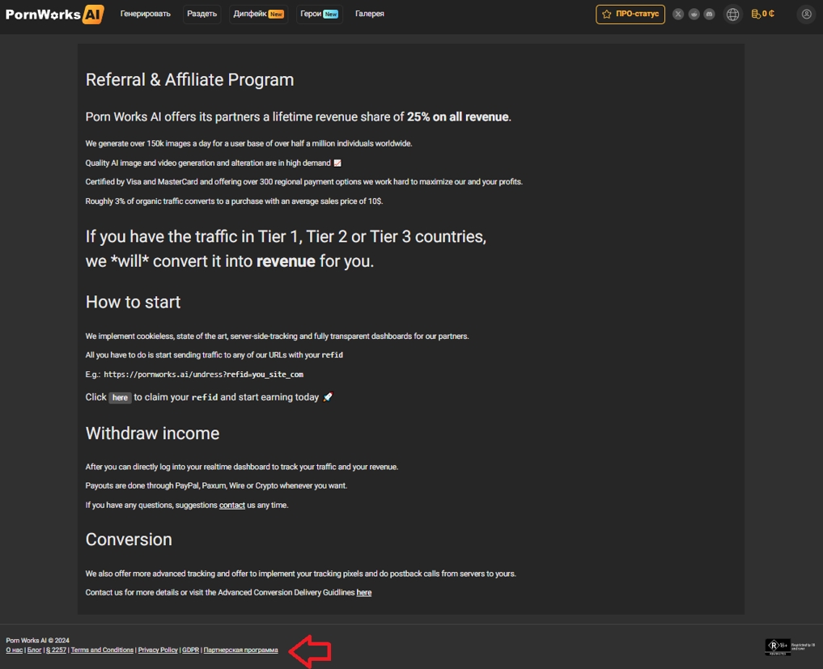823x669 pixels.
Task: Click the 'here' button to claim refid
Action: pyautogui.click(x=120, y=397)
